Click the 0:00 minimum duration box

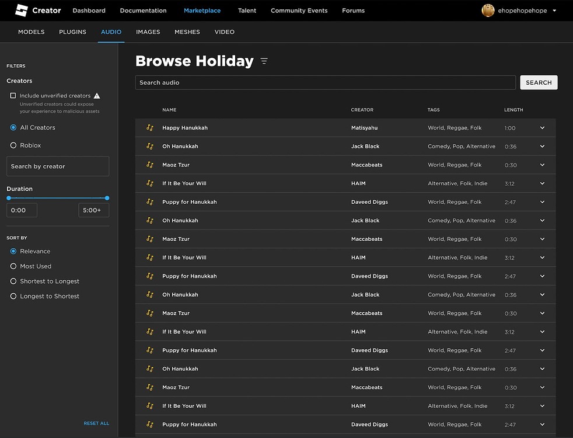(x=22, y=210)
